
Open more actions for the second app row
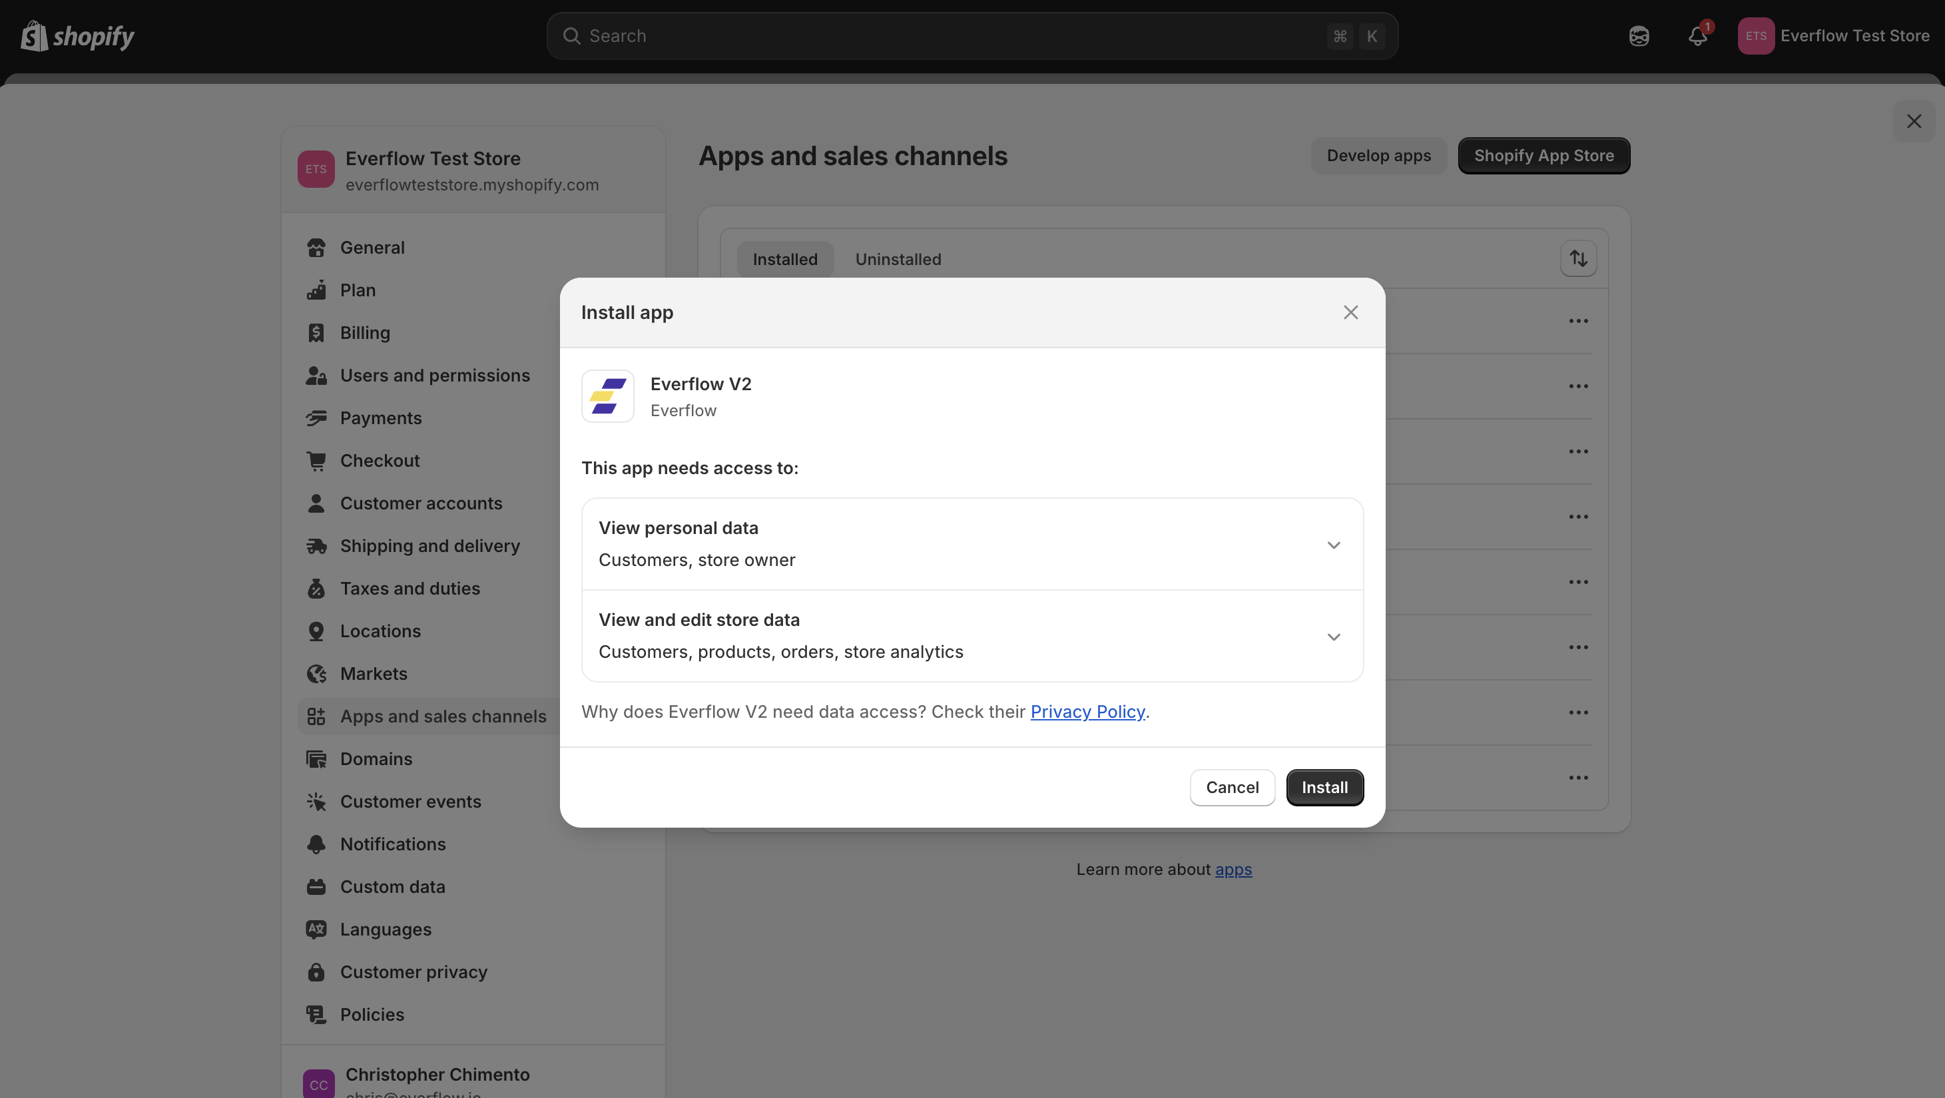pos(1578,386)
